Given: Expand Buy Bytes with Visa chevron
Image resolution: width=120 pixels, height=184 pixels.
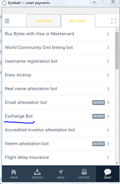Looking at the screenshot, I should click(x=108, y=34).
